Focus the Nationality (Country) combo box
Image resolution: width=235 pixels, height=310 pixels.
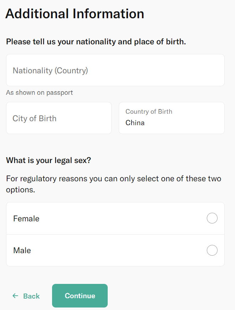tap(115, 70)
